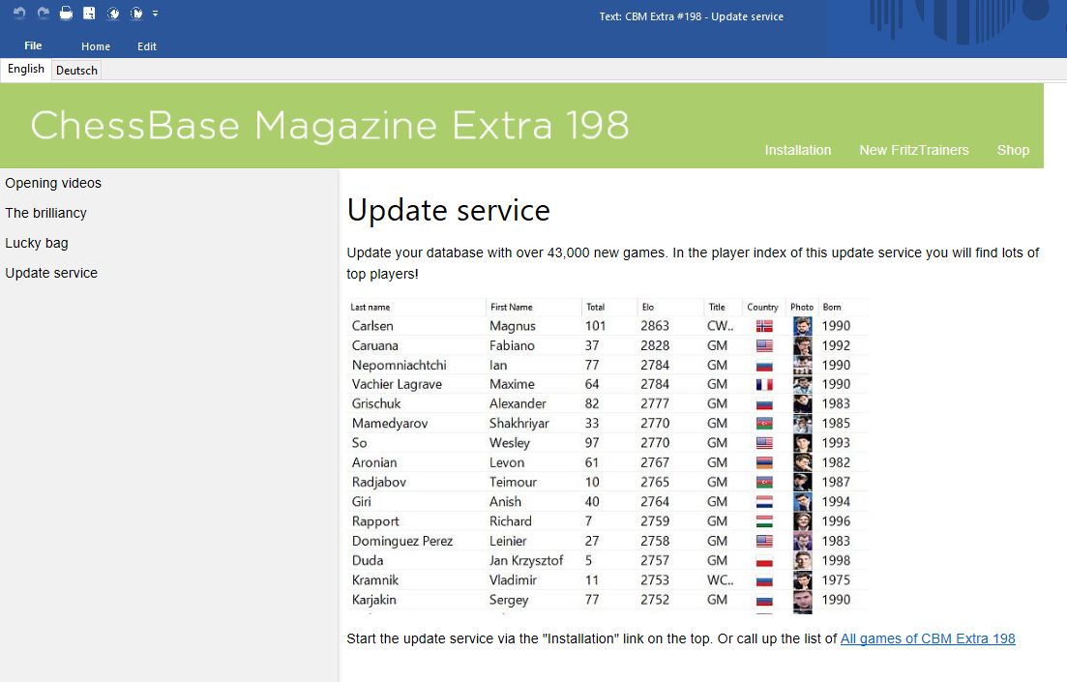Click the forward navigation knight icon
Image resolution: width=1067 pixels, height=682 pixels.
(x=136, y=13)
